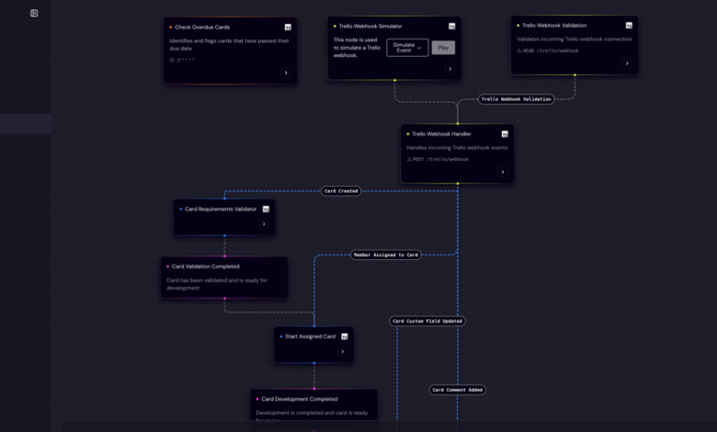
Task: Select the Card Created edge label
Action: (341, 191)
